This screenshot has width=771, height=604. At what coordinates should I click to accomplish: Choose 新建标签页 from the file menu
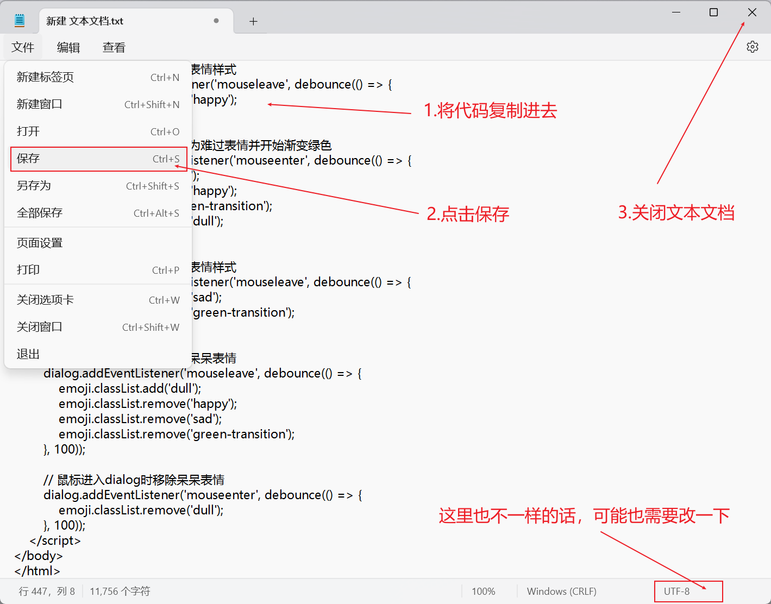[x=98, y=77]
